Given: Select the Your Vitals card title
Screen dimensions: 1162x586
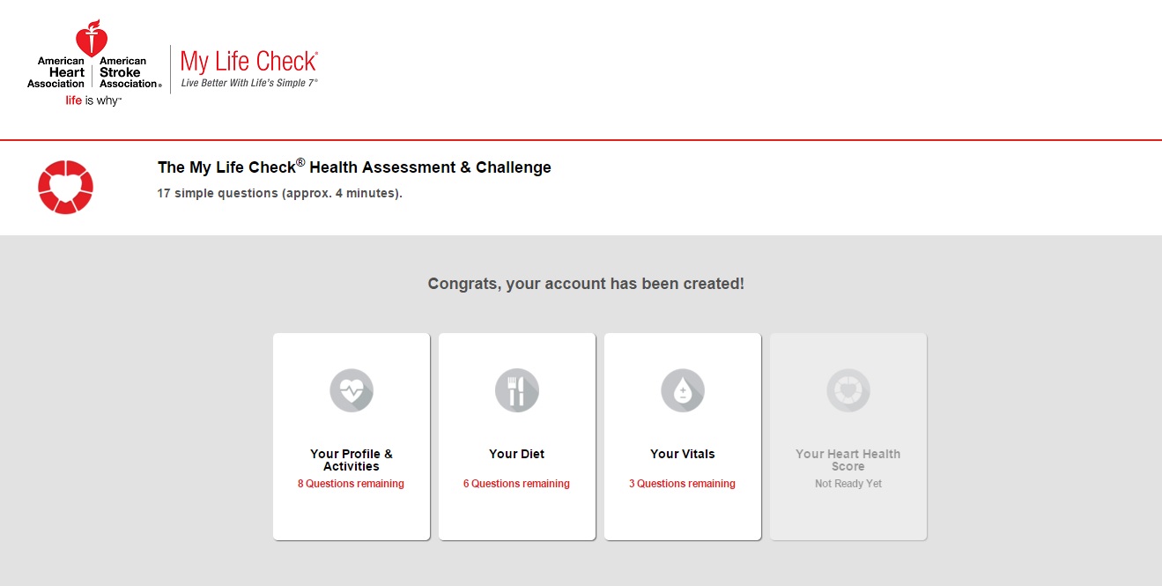Looking at the screenshot, I should click(x=683, y=454).
